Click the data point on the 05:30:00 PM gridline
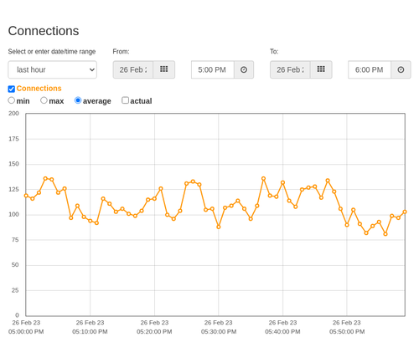Viewport: 419px width, 337px height. pos(219,227)
